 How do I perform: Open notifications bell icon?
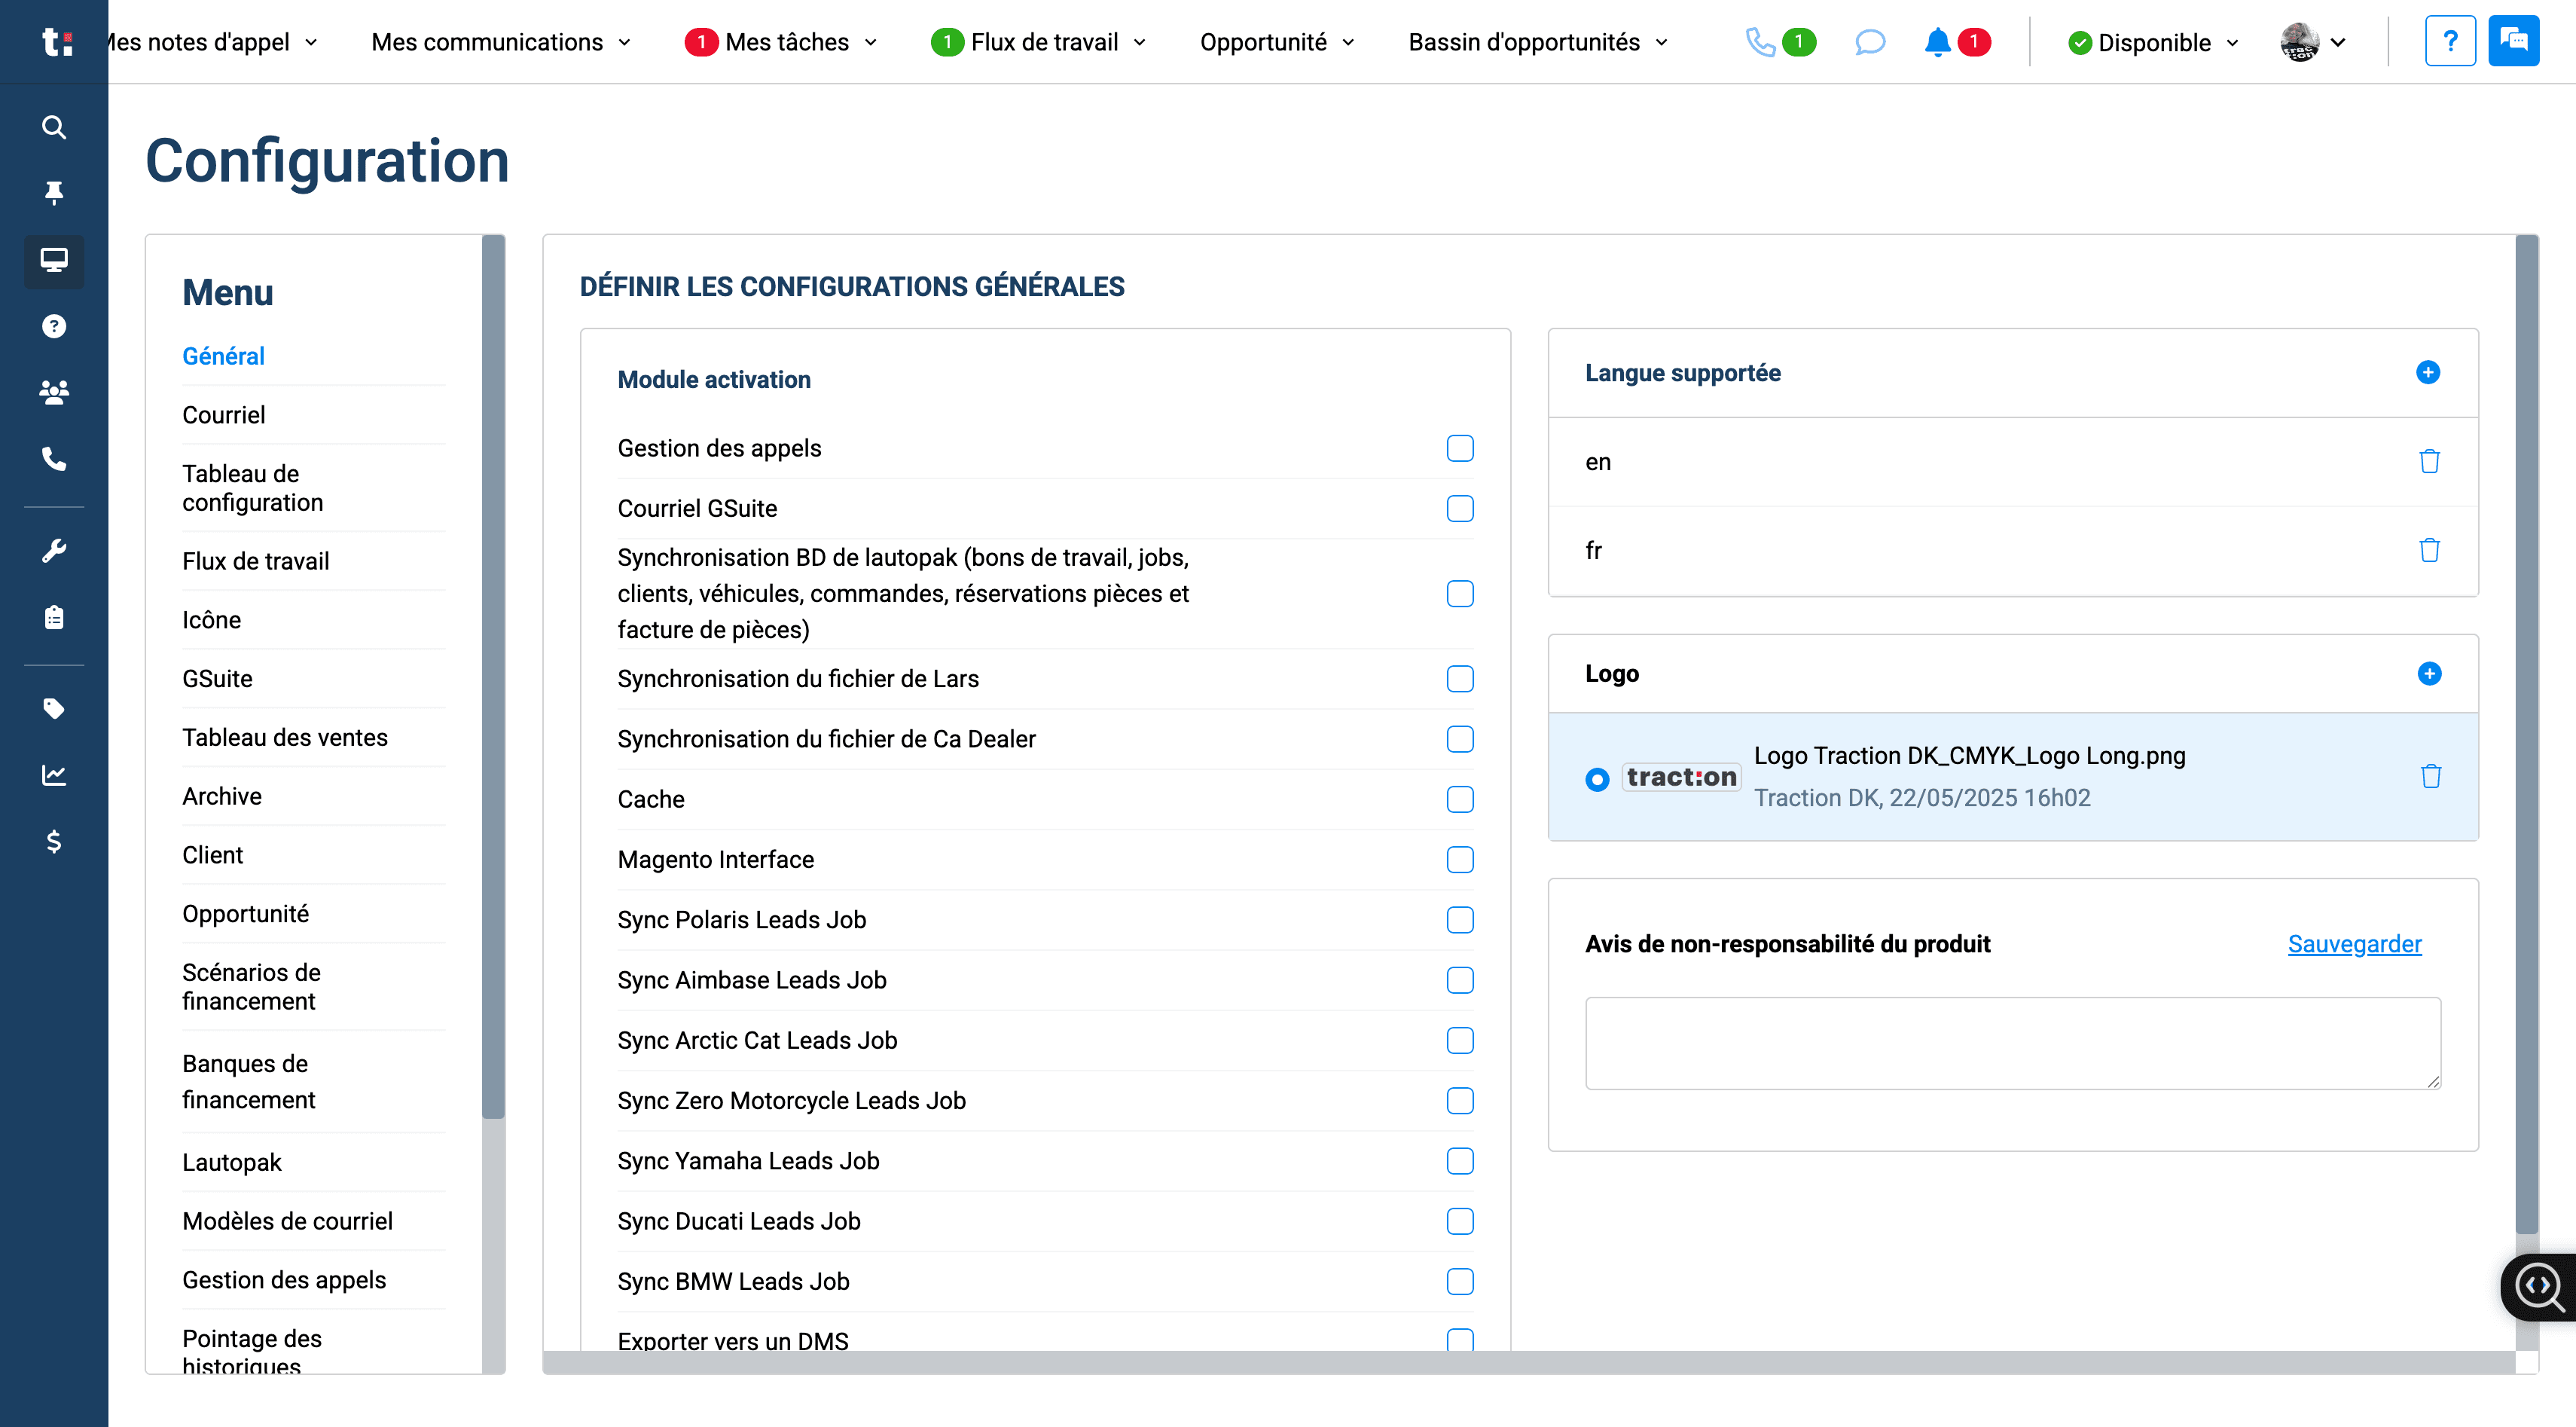pyautogui.click(x=1937, y=42)
